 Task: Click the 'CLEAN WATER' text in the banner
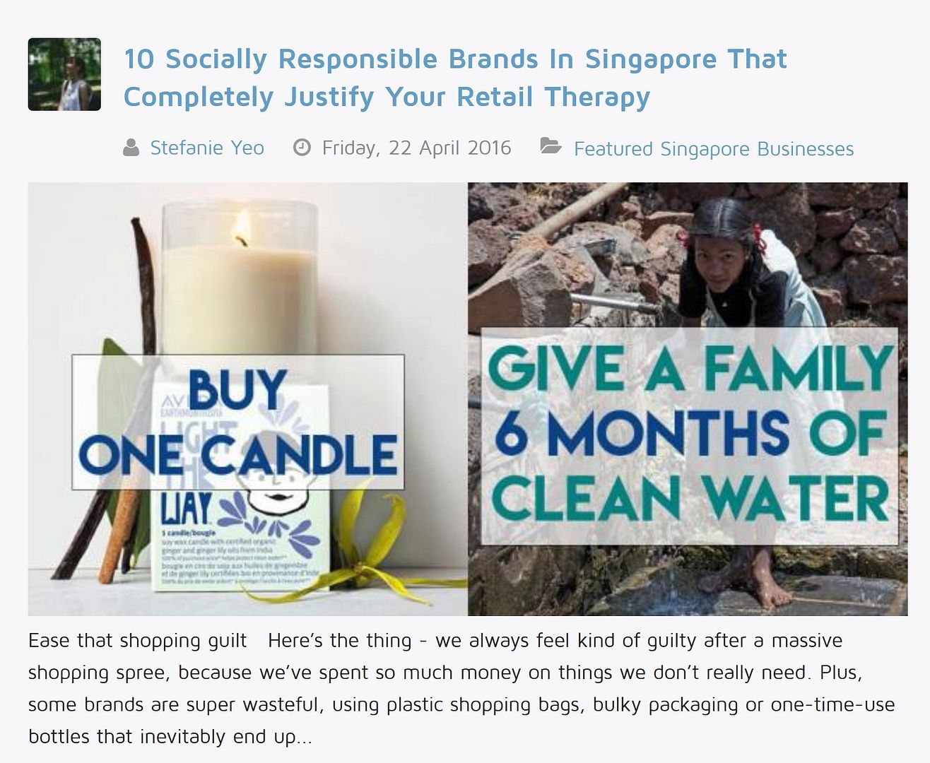[690, 499]
